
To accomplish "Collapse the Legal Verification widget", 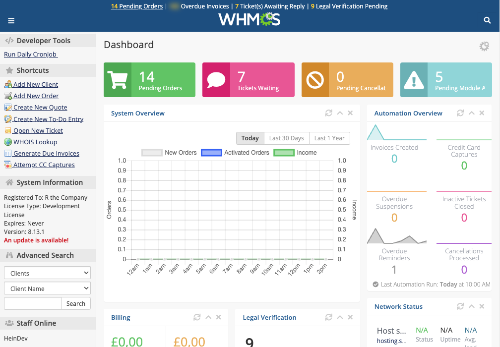I will click(340, 317).
